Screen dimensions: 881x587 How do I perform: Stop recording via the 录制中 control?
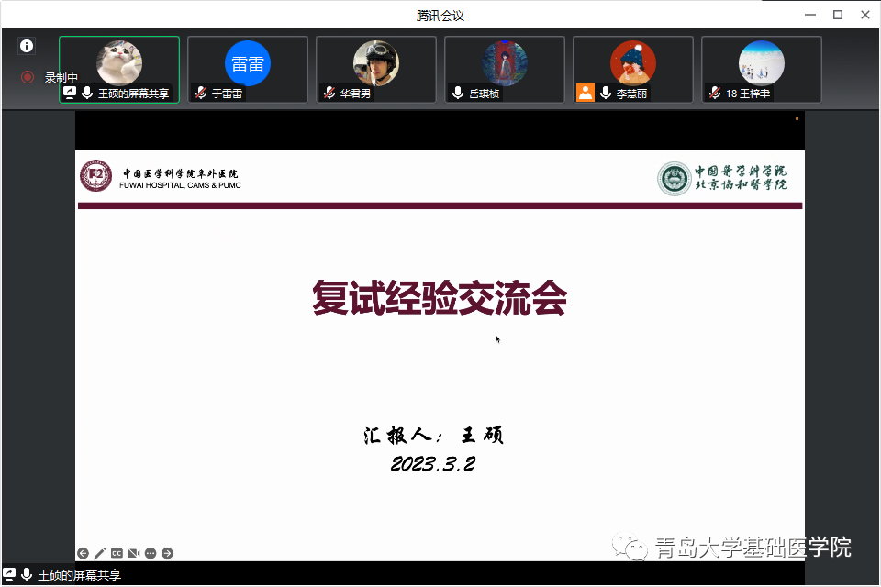point(60,77)
